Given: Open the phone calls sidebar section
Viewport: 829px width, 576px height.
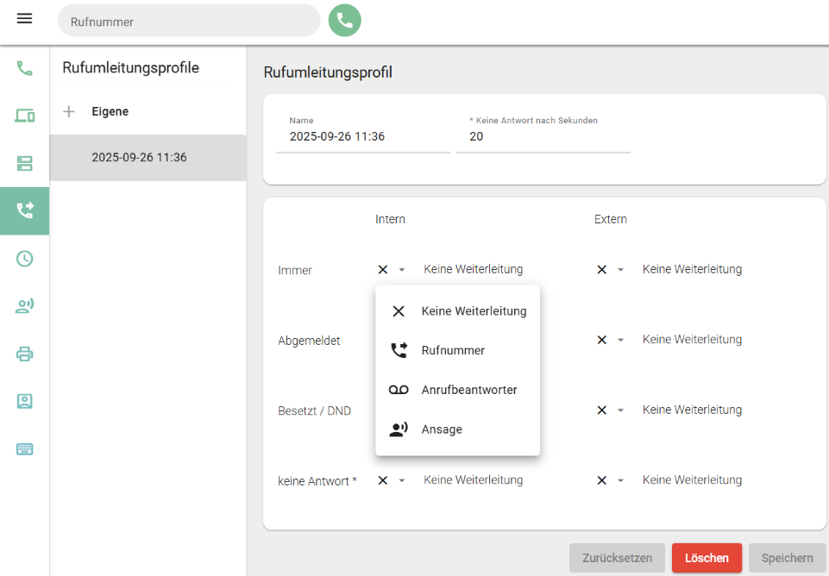Looking at the screenshot, I should (24, 68).
